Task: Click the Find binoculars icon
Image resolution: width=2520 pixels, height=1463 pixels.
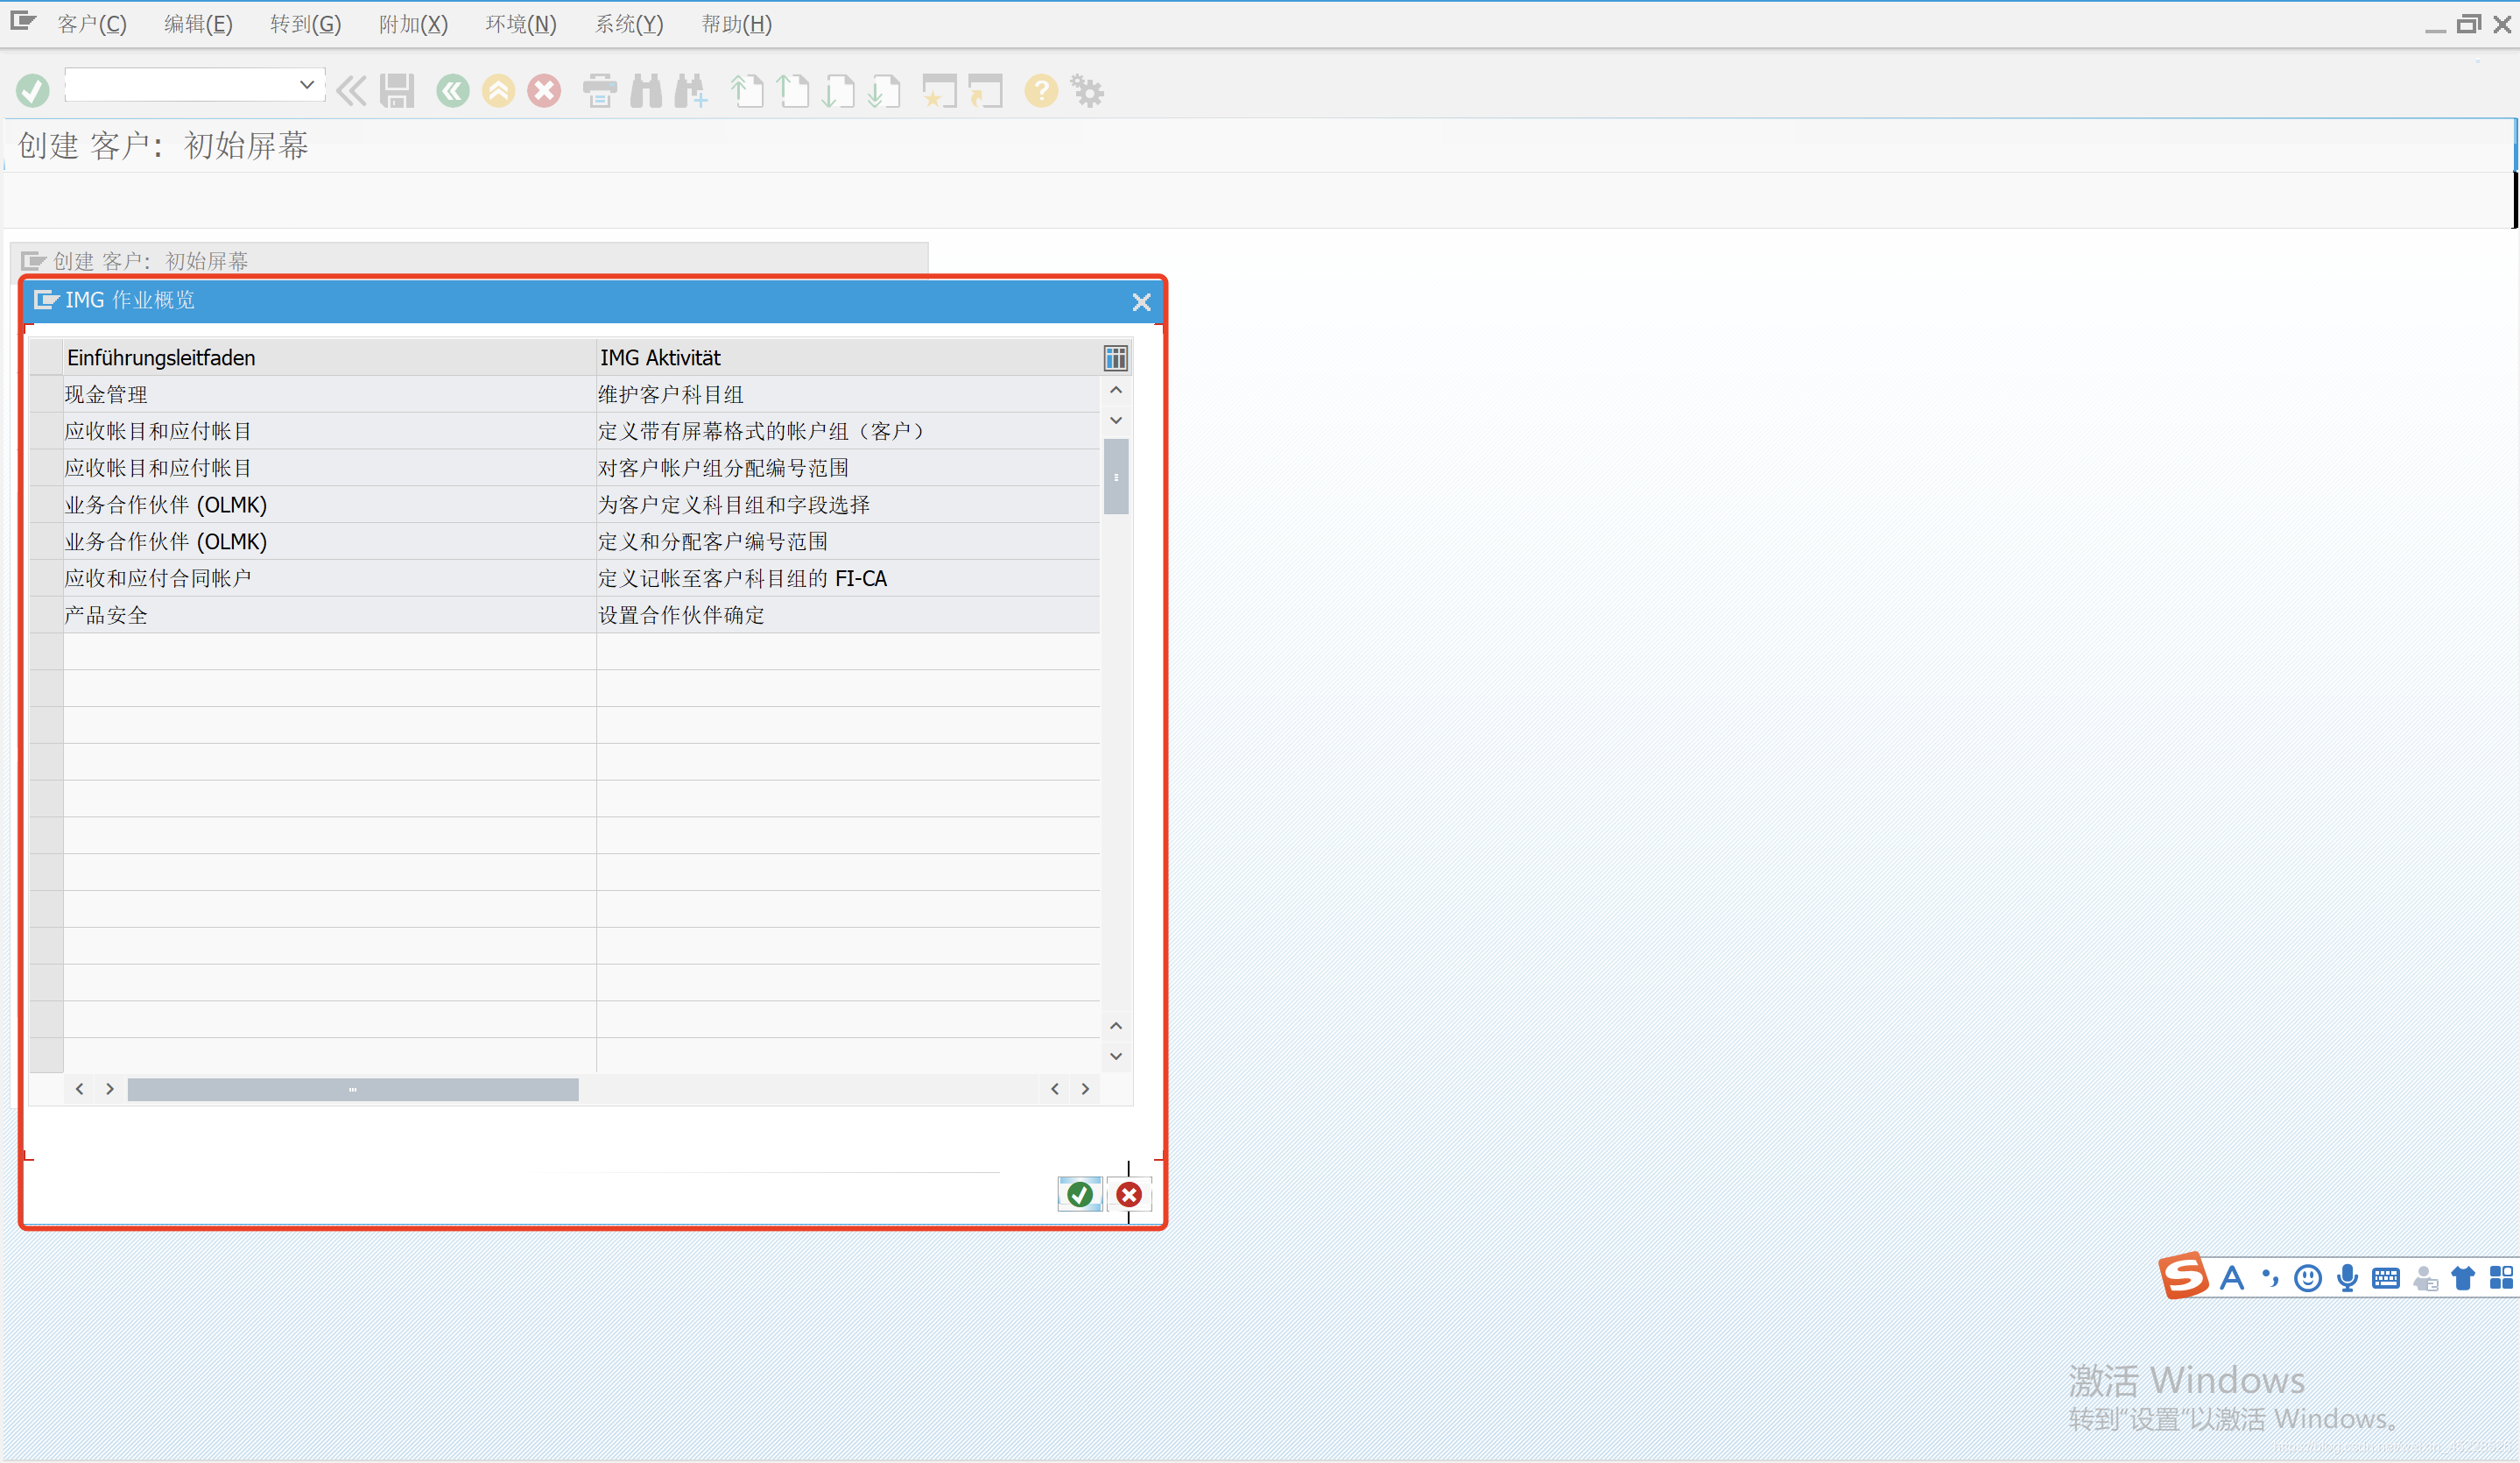Action: (646, 91)
